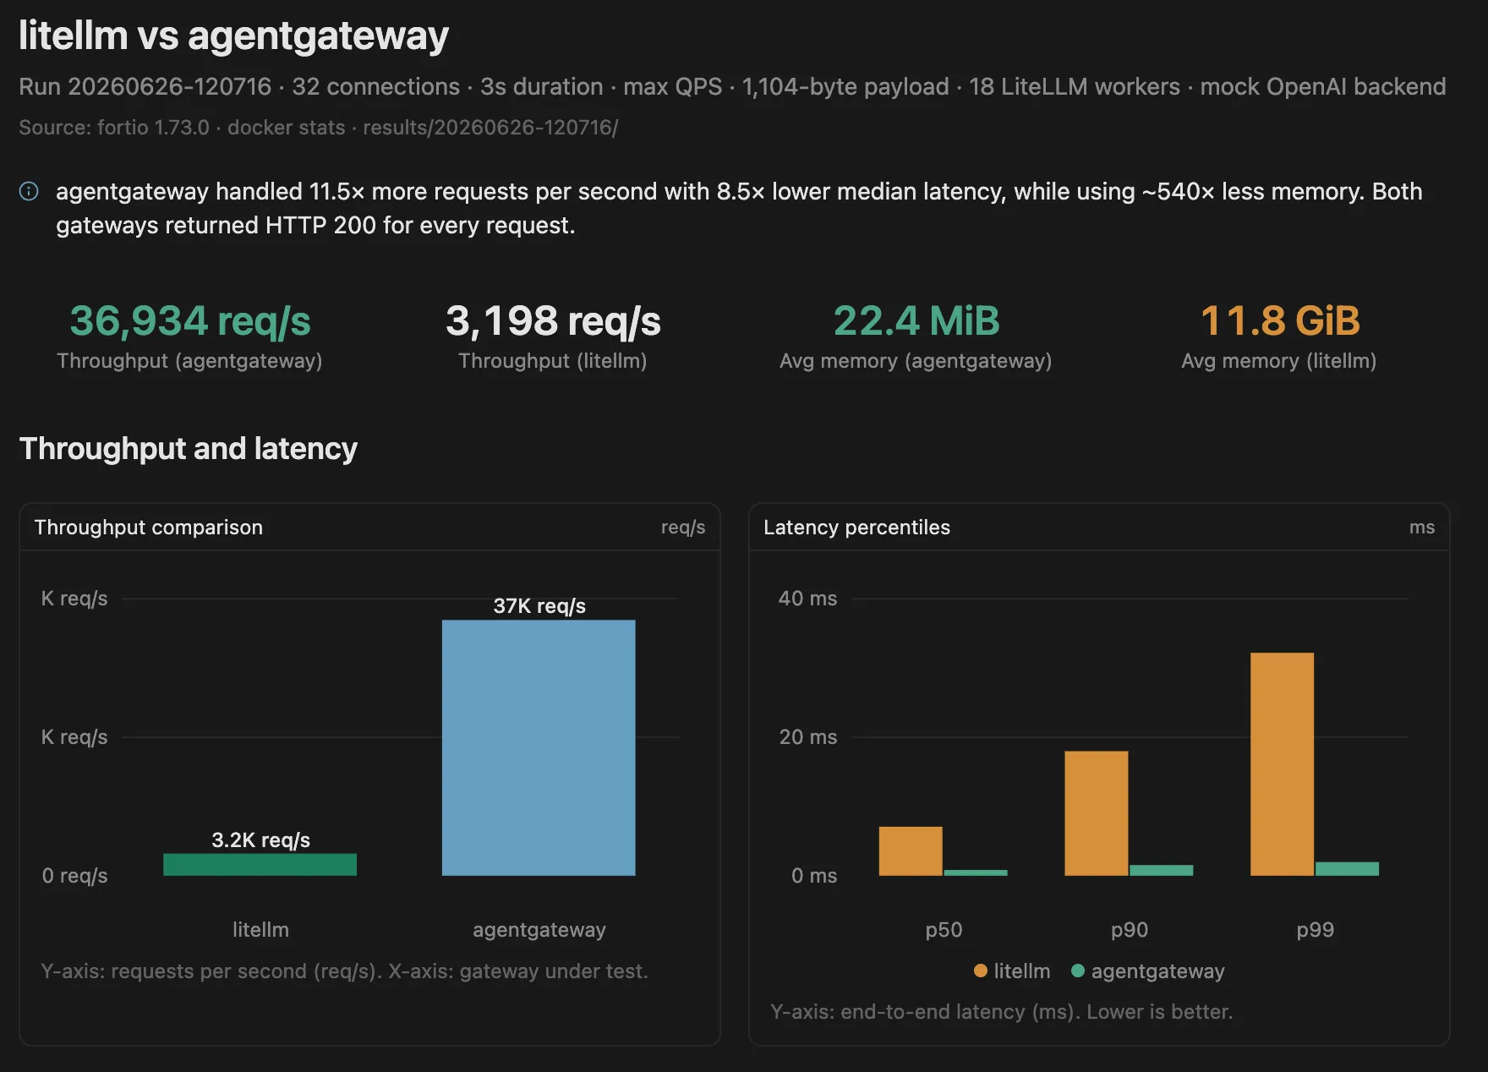Click "Avg memory (agentgateway)" label

tap(916, 361)
